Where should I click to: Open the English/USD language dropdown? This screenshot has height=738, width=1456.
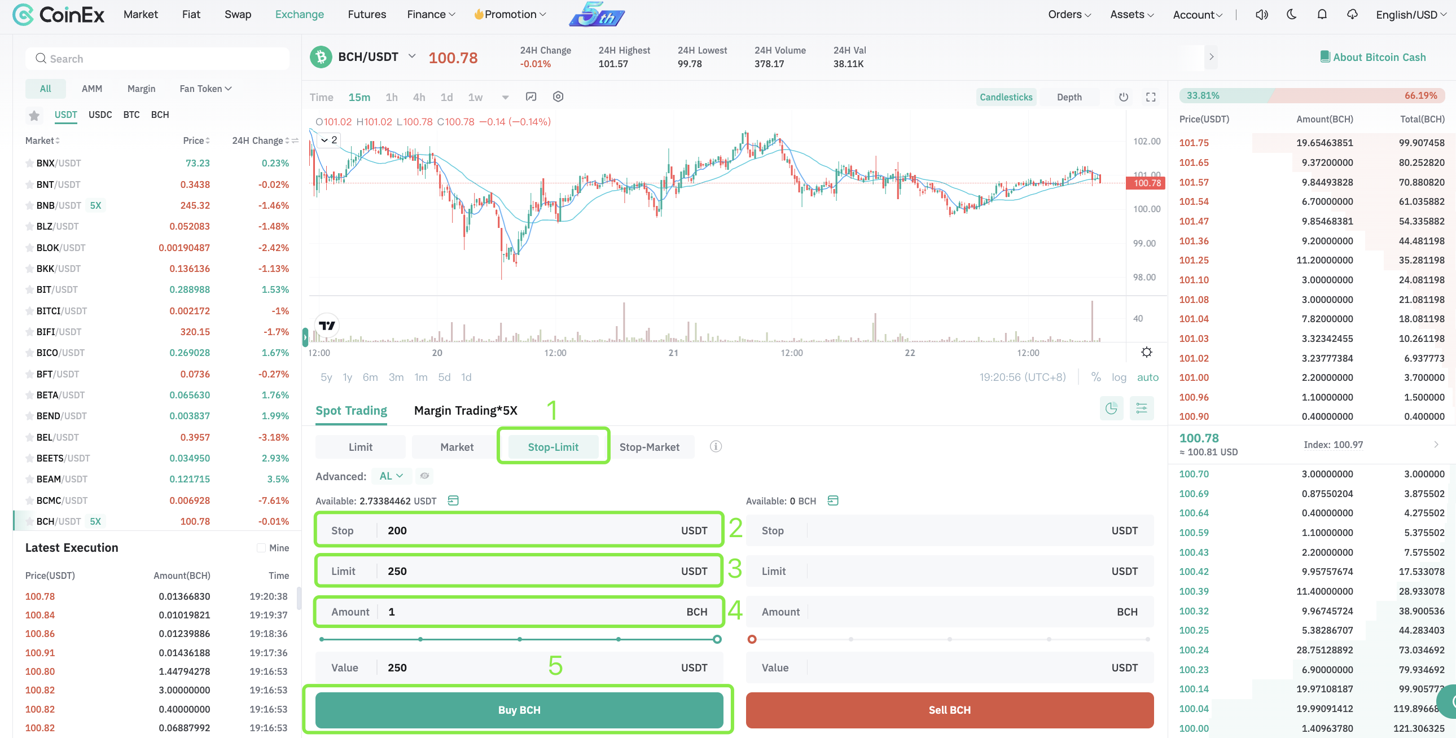tap(1411, 15)
